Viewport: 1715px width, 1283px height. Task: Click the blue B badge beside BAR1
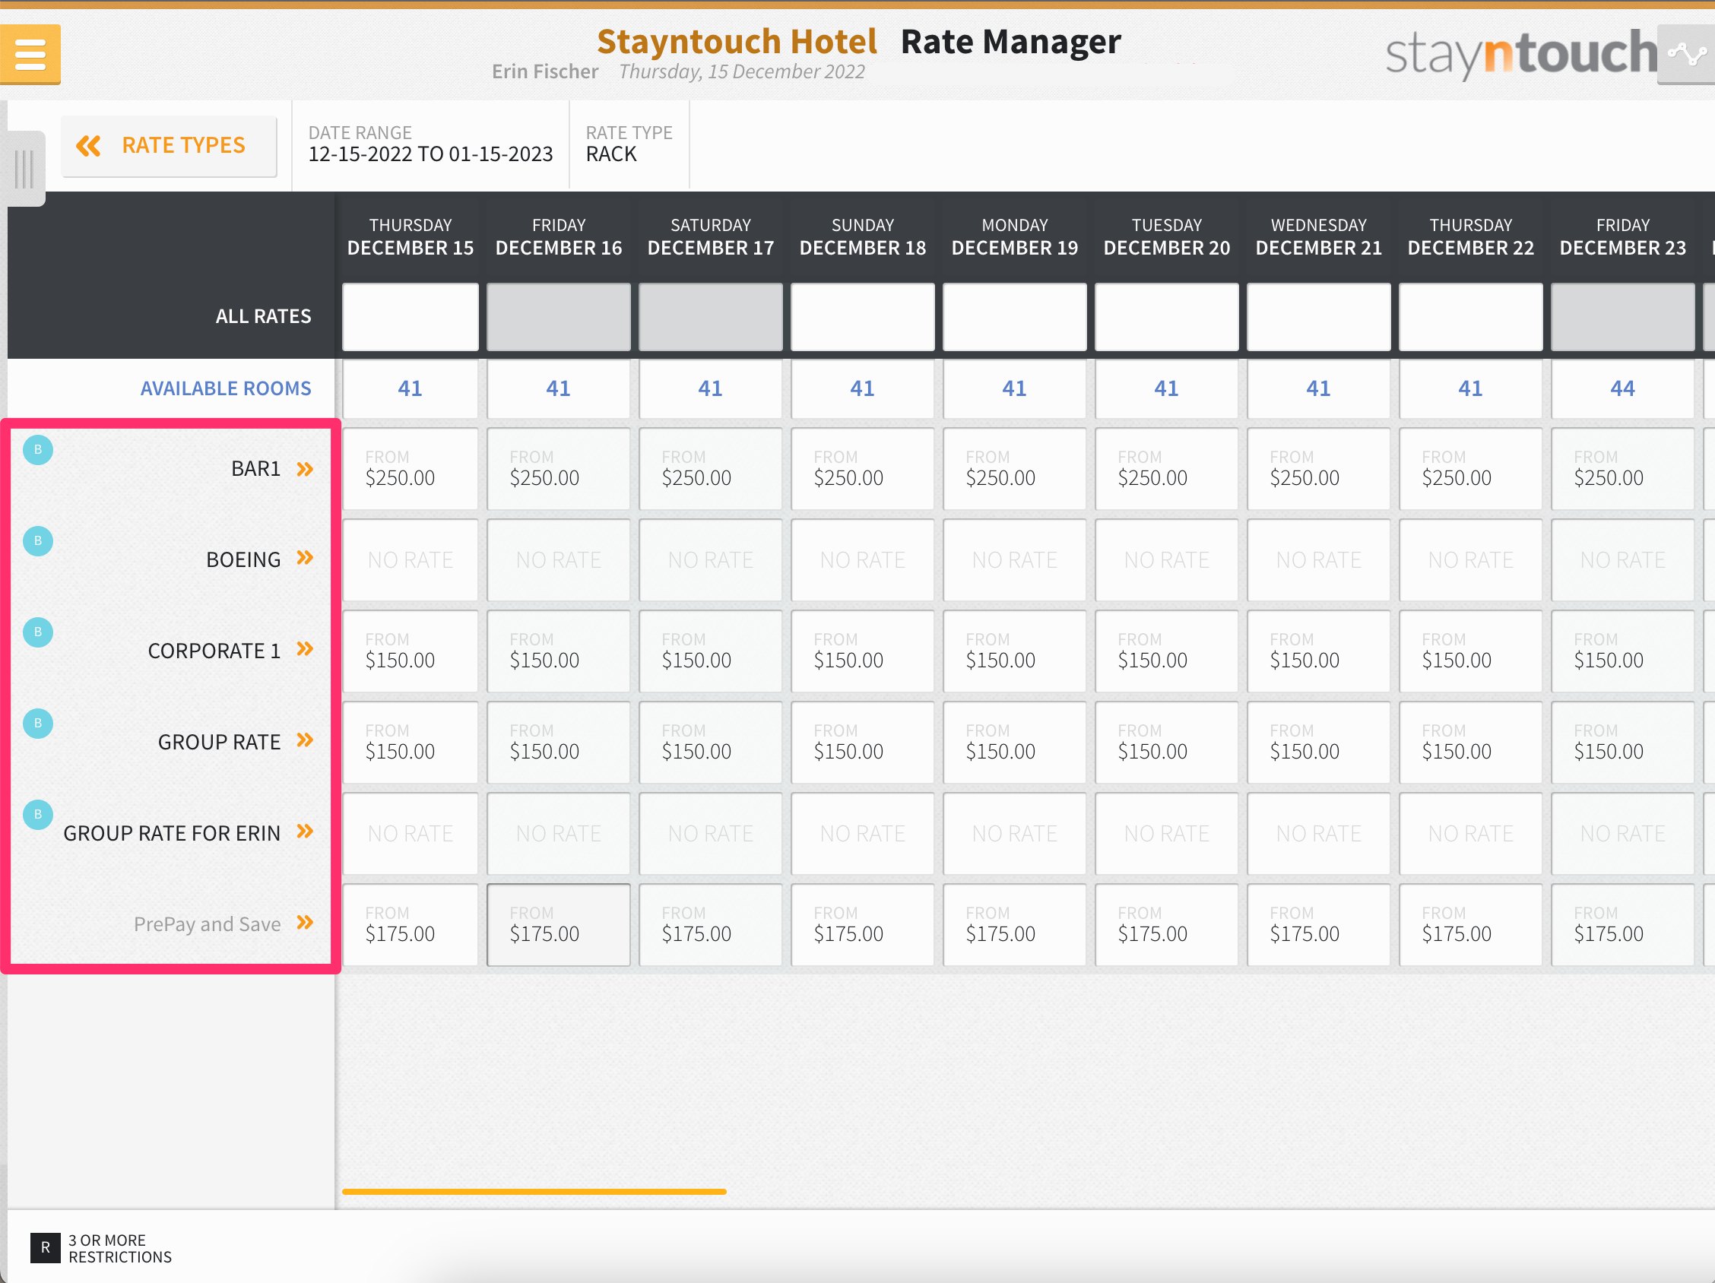38,450
